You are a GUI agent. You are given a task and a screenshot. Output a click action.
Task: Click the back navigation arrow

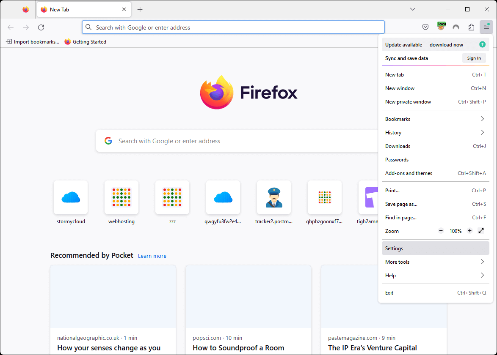[x=10, y=27]
